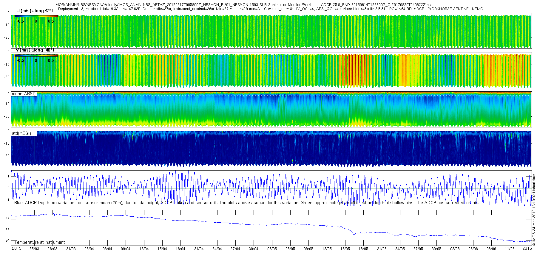
Task: Select the 15/04 date tick label
Action: [x=162, y=249]
